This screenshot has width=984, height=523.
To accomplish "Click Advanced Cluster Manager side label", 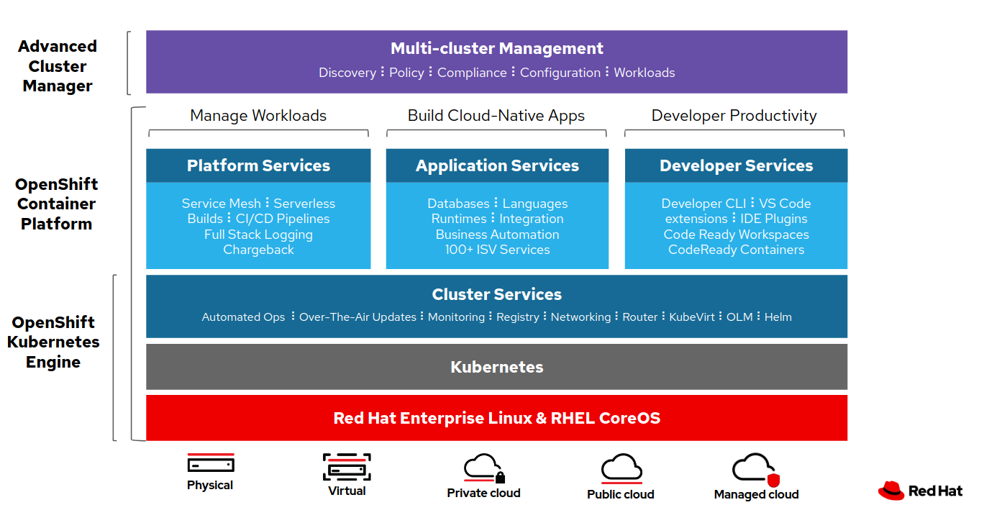I will 58,66.
